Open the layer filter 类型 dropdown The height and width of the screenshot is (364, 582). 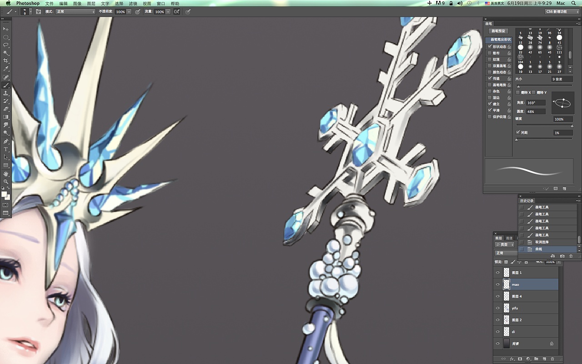click(505, 245)
